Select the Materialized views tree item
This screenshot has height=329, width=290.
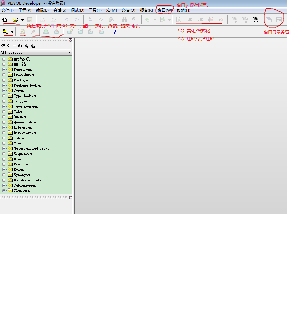pyautogui.click(x=32, y=149)
